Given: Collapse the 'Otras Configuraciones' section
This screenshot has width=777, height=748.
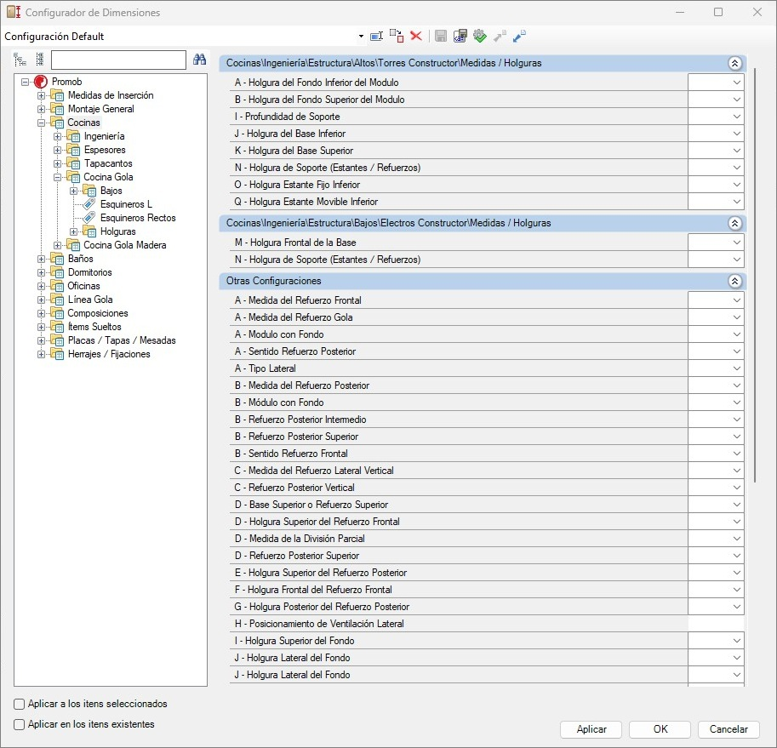Looking at the screenshot, I should pos(734,281).
